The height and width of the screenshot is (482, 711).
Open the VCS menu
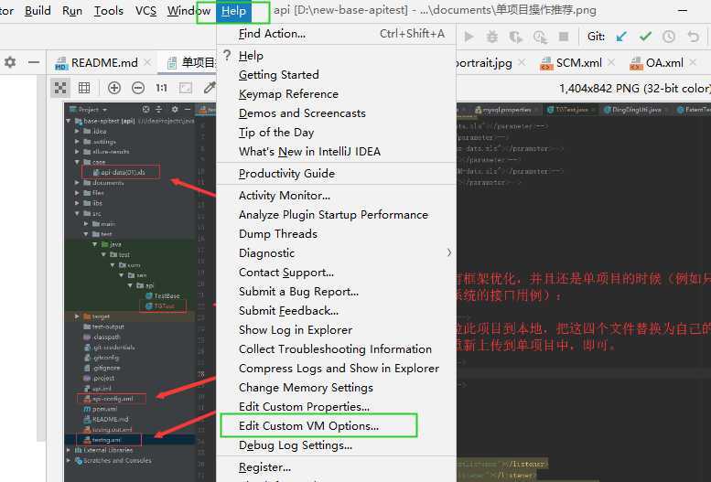[x=145, y=11]
